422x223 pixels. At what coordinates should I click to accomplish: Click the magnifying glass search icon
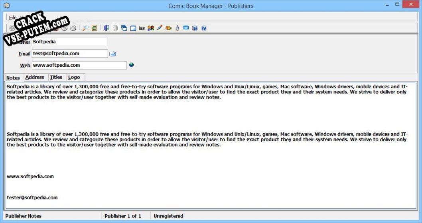[x=86, y=28]
